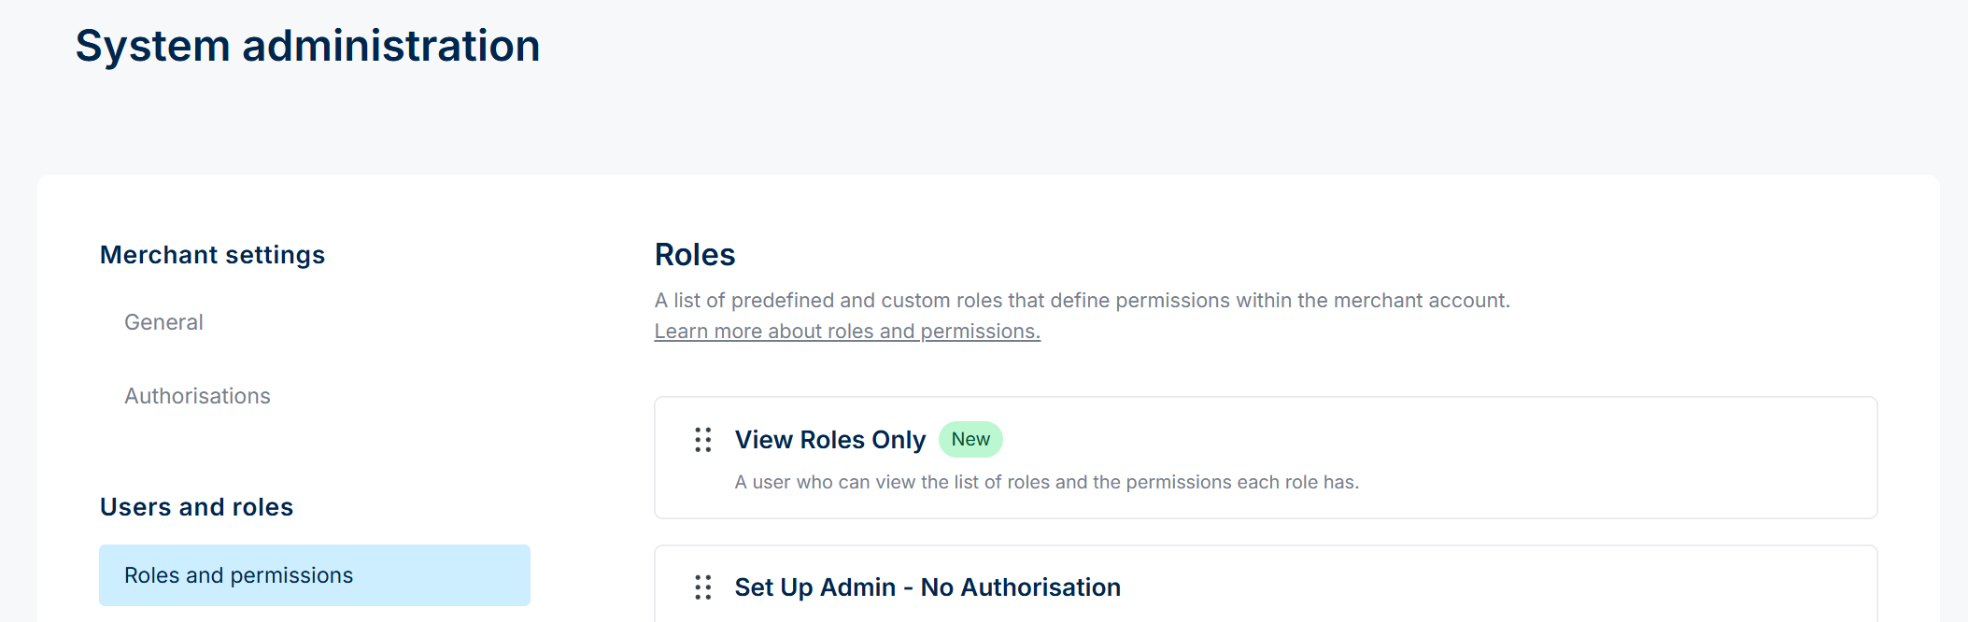Viewport: 1968px width, 622px height.
Task: Click the Merchant settings section heading
Action: click(212, 255)
